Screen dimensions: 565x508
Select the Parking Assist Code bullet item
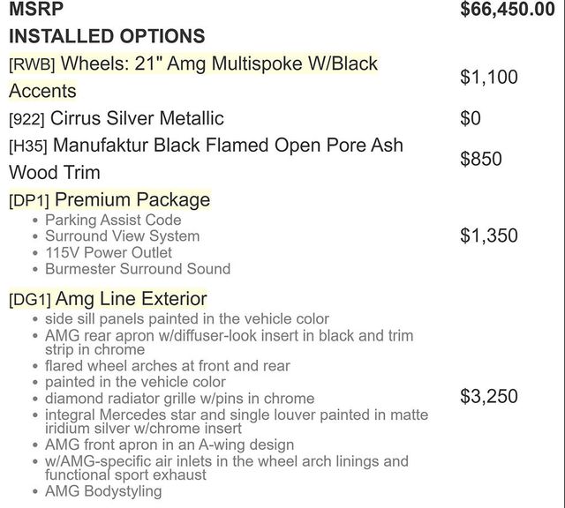pos(113,220)
